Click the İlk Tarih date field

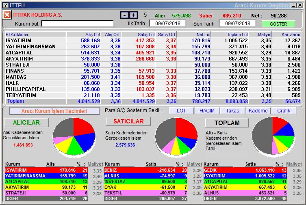[x=168, y=23]
